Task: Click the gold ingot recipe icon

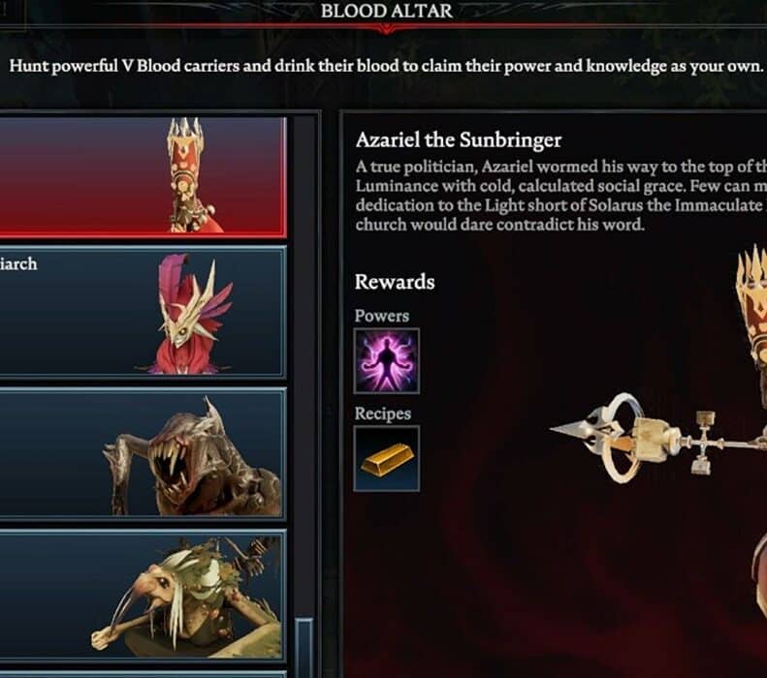Action: click(x=387, y=458)
